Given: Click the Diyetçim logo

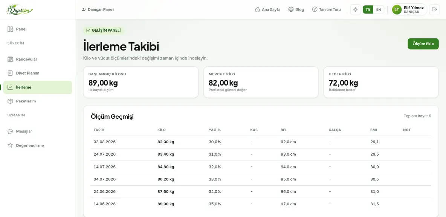Looking at the screenshot, I should (x=20, y=10).
